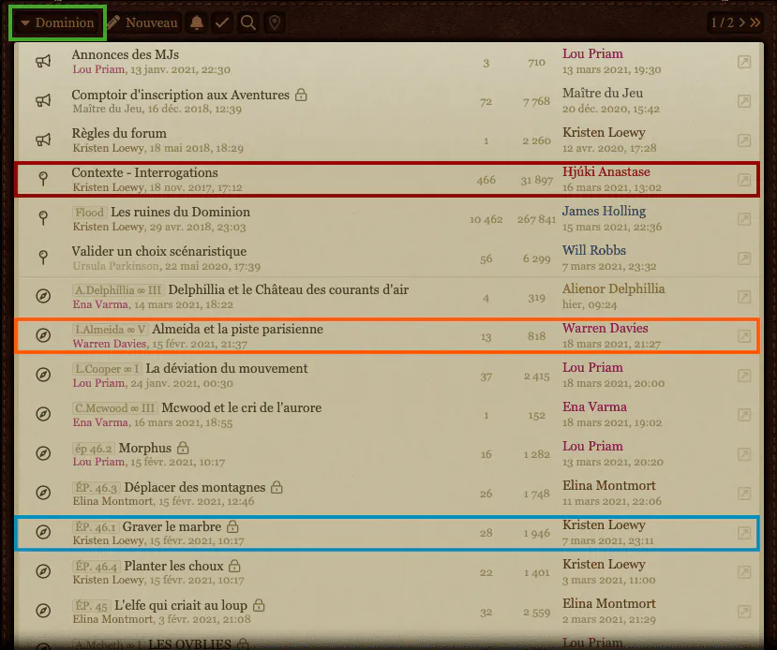Go to last post of Mcwood topic
777x650 pixels.
pyautogui.click(x=744, y=415)
